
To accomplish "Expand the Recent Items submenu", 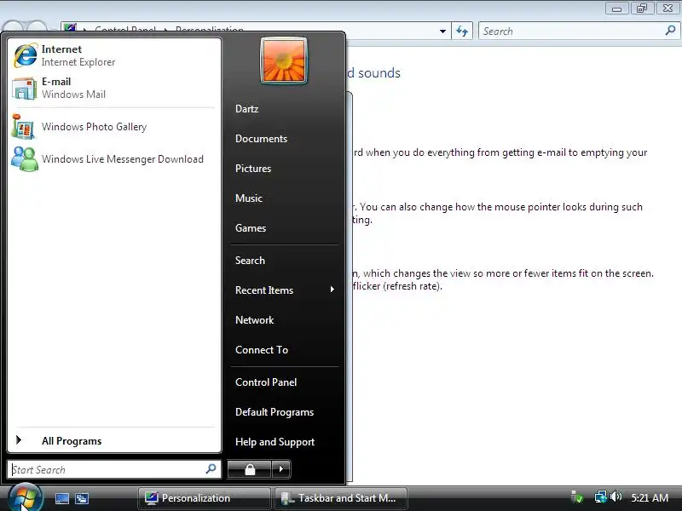I will 284,290.
